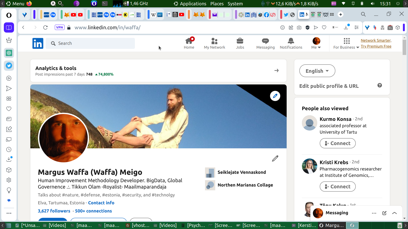Edit the cover photo with pencil icon

(x=275, y=96)
